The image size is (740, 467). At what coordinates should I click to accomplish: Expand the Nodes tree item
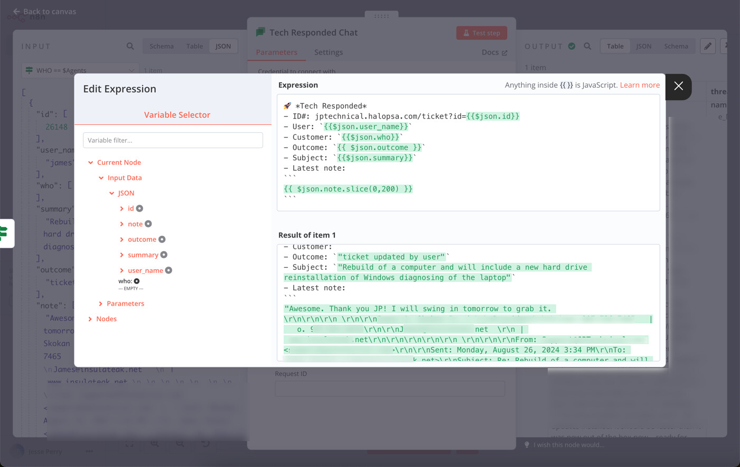(x=90, y=319)
